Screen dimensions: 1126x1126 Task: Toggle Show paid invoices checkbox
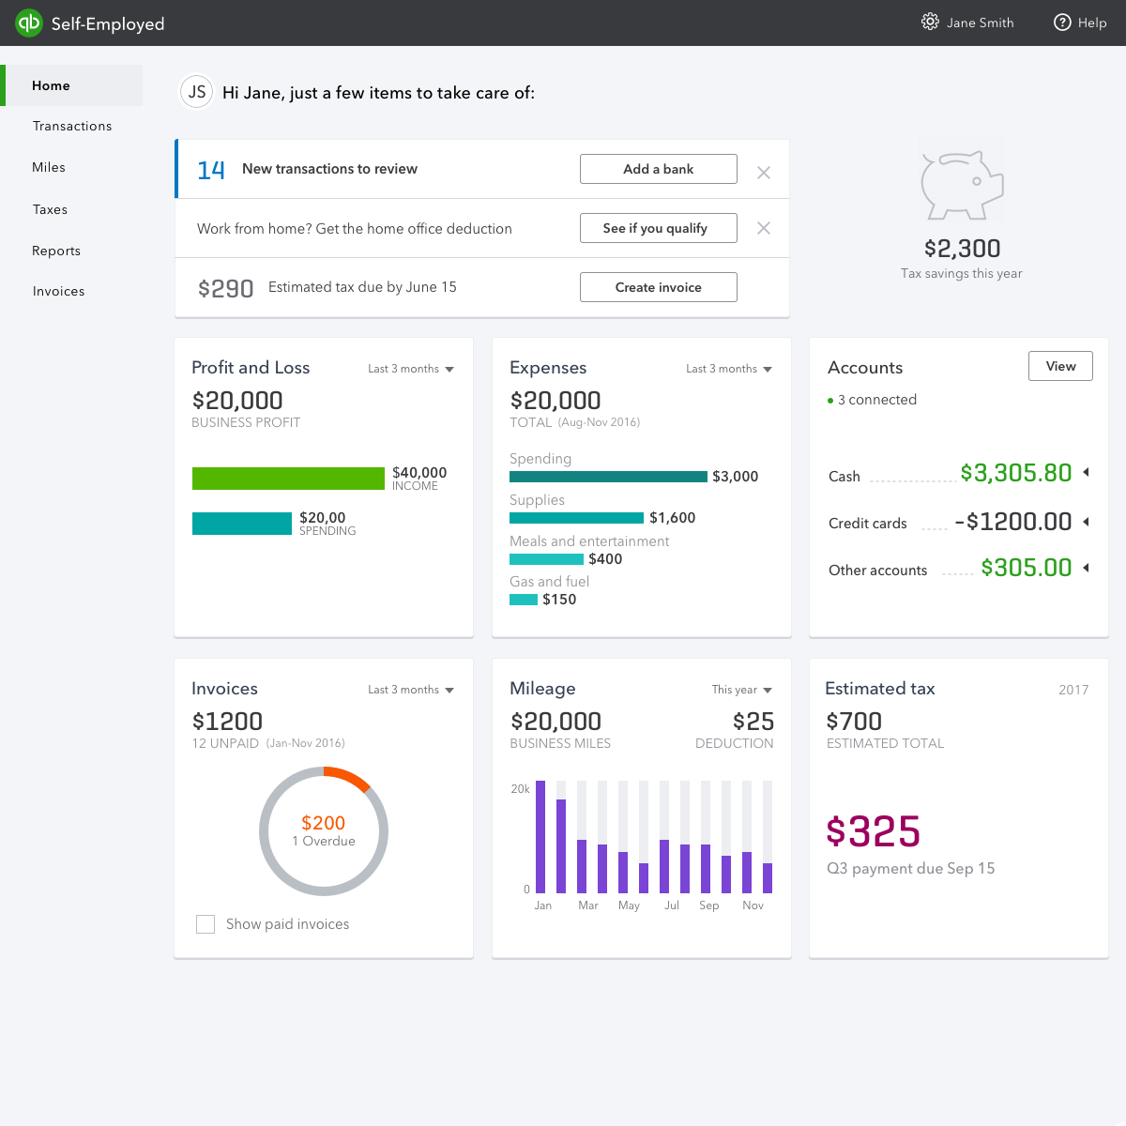coord(205,924)
